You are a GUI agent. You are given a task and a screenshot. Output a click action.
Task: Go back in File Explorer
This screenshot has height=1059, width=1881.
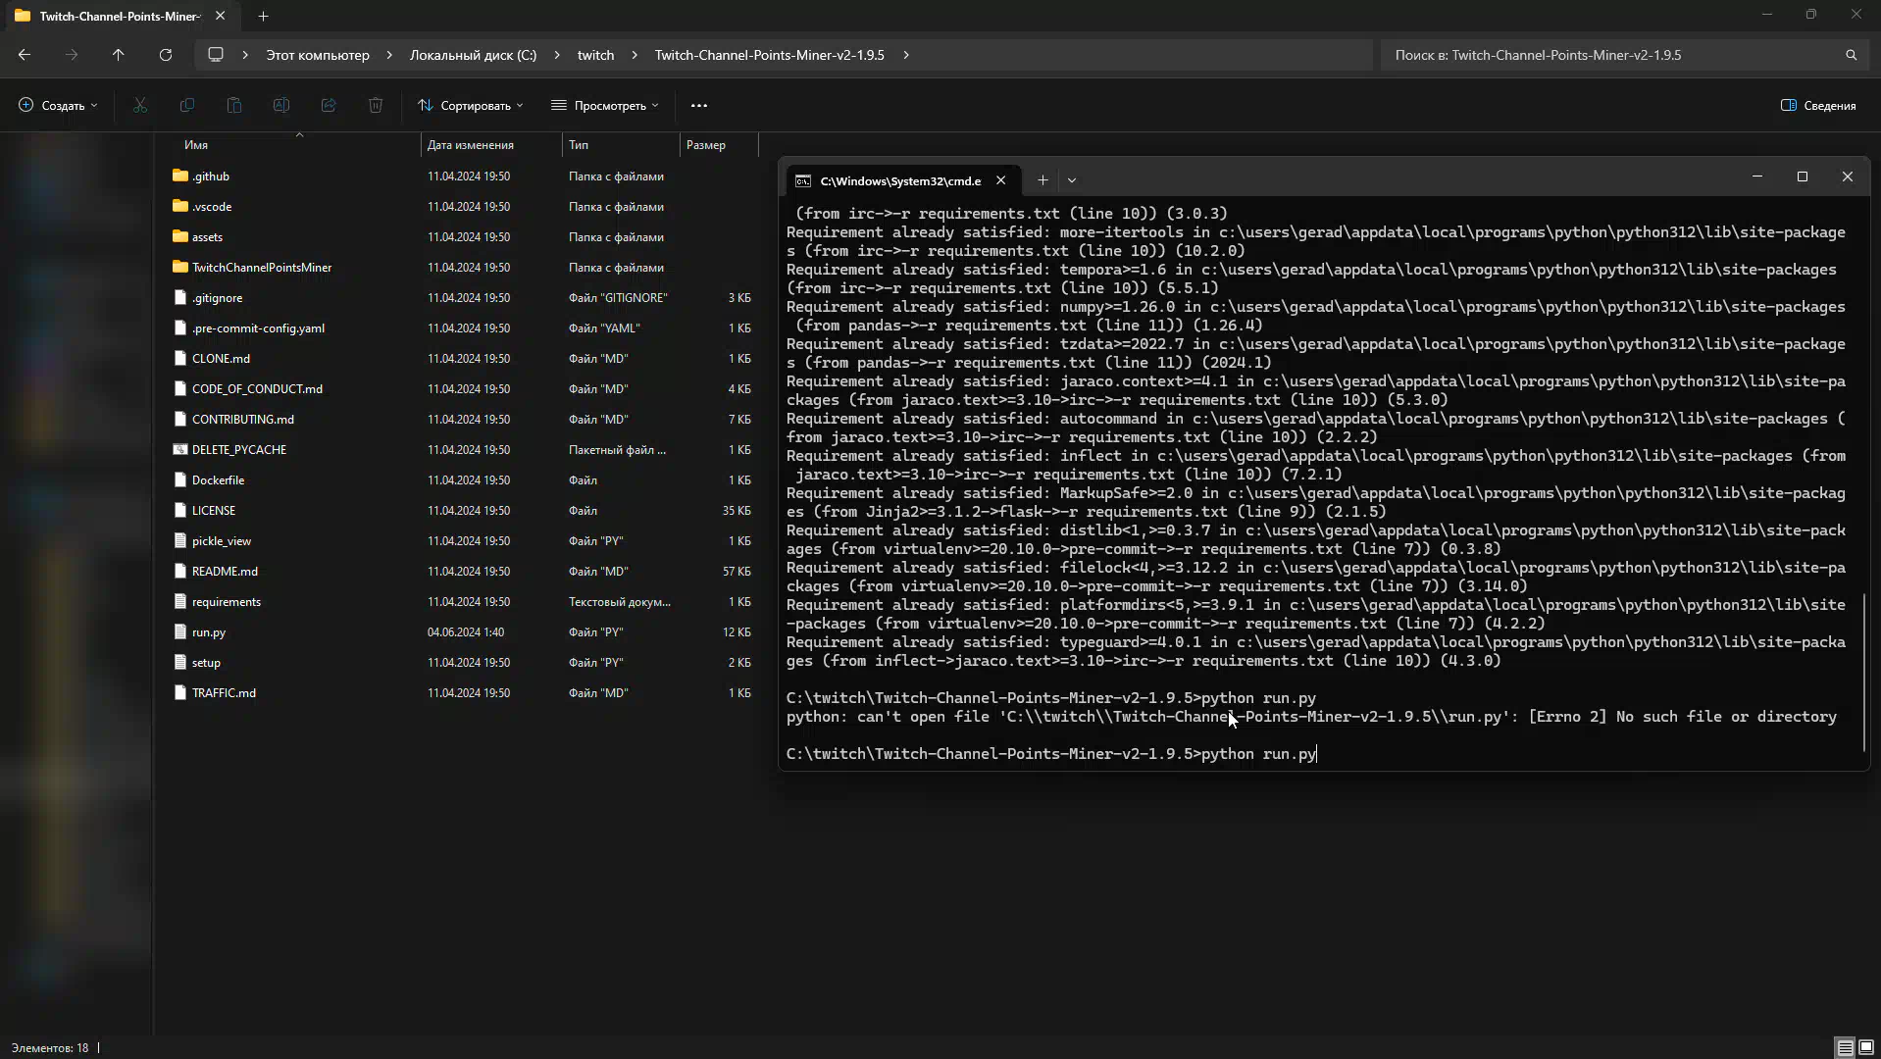pyautogui.click(x=25, y=55)
